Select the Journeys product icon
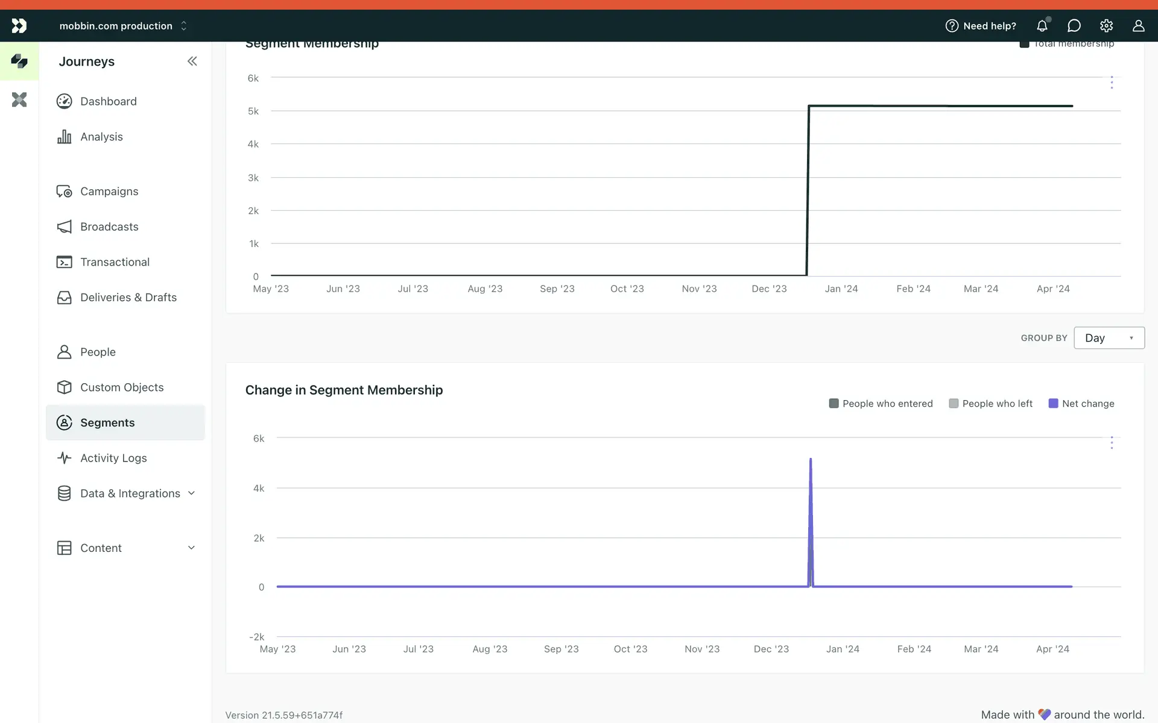This screenshot has width=1158, height=723. tap(19, 61)
